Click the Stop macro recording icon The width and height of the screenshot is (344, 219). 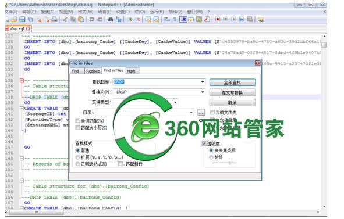225,20
